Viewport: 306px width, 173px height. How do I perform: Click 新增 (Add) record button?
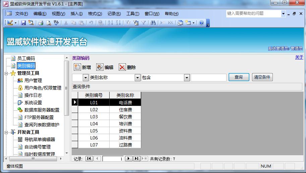[x=82, y=67]
